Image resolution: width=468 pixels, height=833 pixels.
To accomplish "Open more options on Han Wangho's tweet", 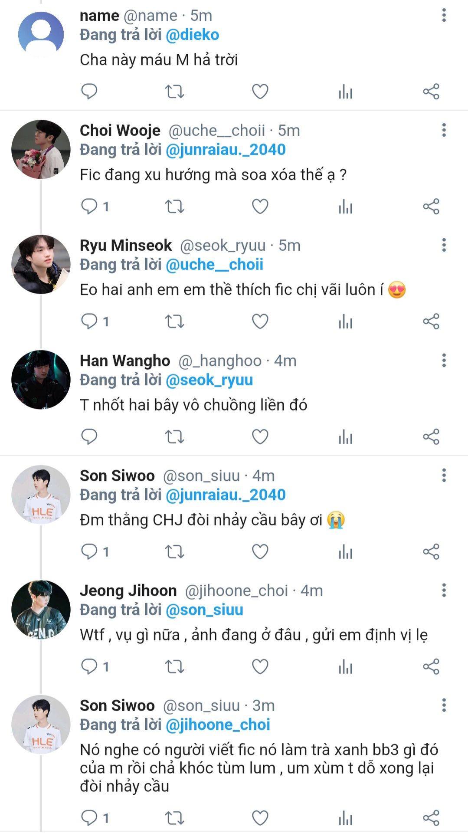I will pyautogui.click(x=444, y=360).
